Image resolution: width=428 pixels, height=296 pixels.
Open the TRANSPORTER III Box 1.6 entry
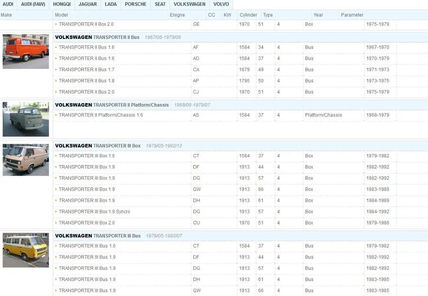click(x=87, y=156)
